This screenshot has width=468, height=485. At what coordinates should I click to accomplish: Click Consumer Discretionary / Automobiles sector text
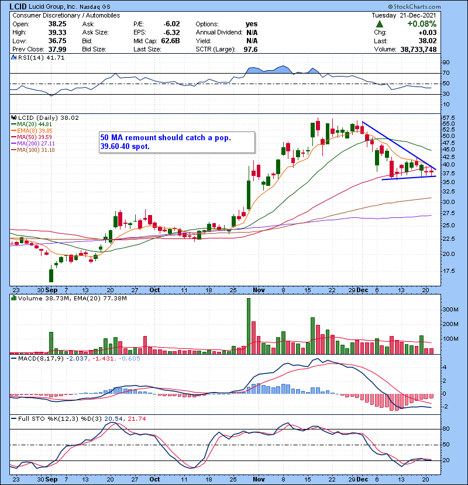click(66, 15)
